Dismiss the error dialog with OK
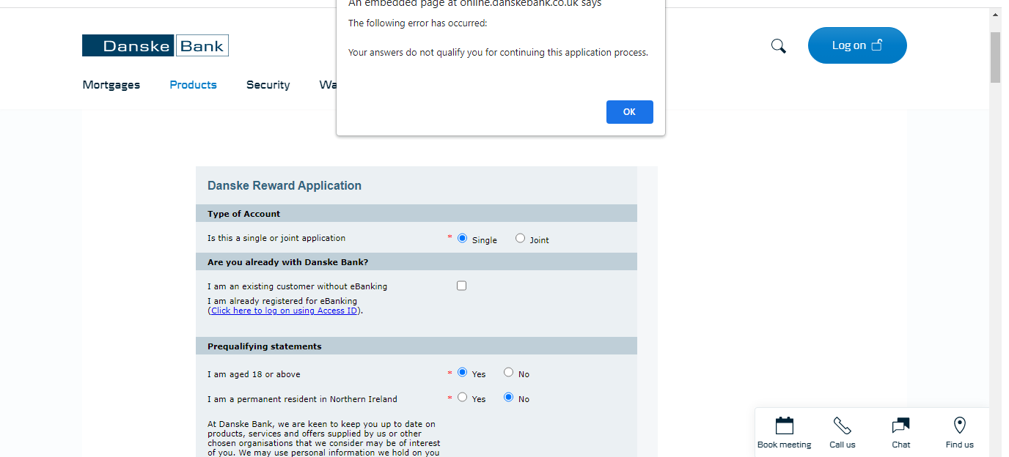The height and width of the screenshot is (457, 1009). click(629, 112)
